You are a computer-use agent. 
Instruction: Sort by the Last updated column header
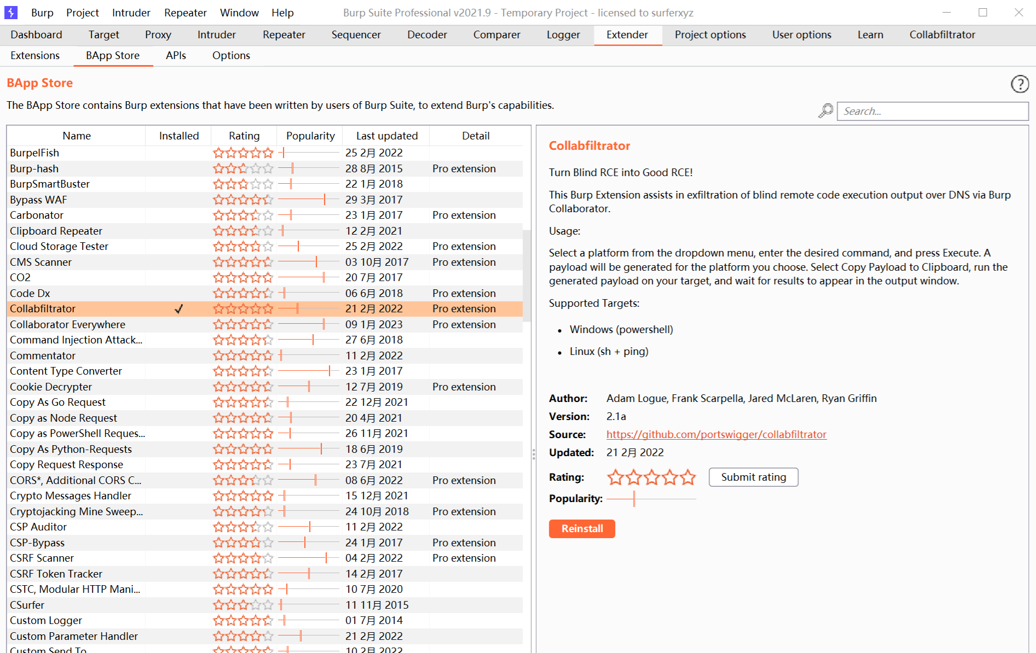[x=387, y=136]
